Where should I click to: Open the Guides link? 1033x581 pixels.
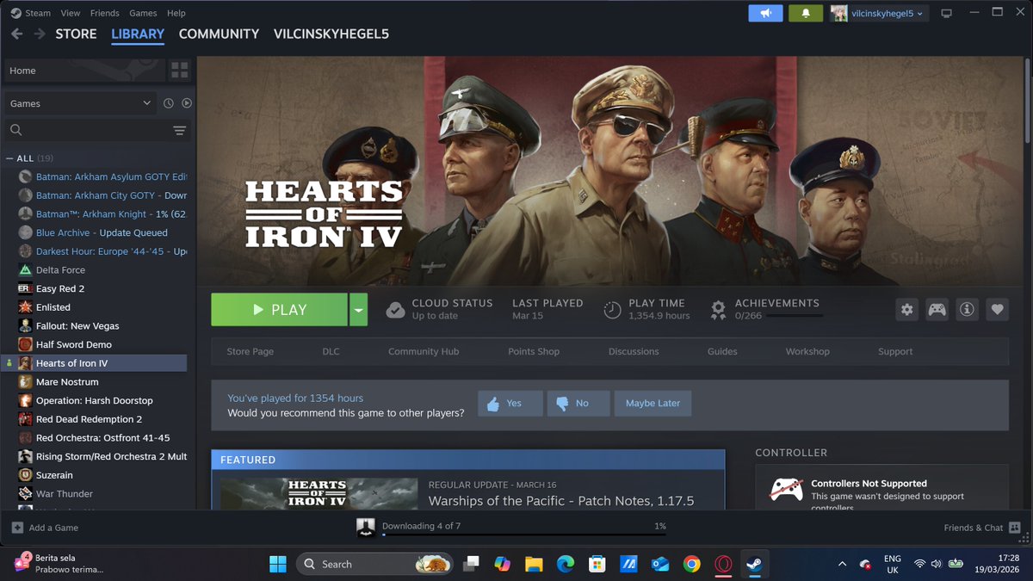pos(722,351)
